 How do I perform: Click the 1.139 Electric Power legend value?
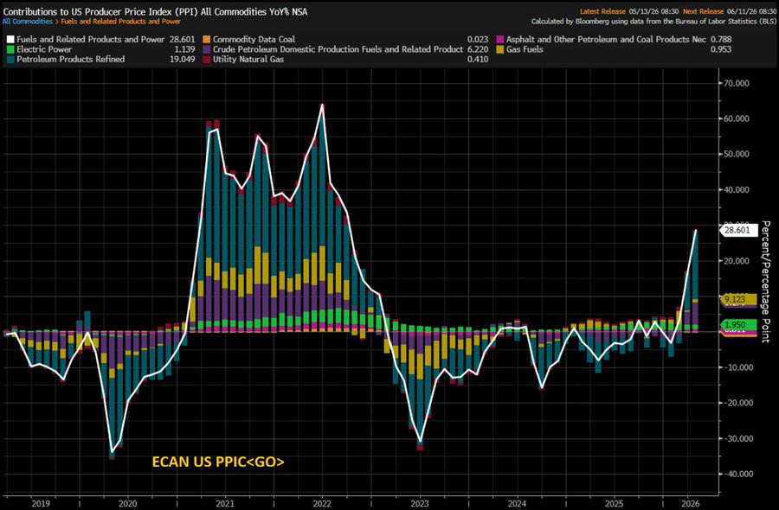coord(184,49)
